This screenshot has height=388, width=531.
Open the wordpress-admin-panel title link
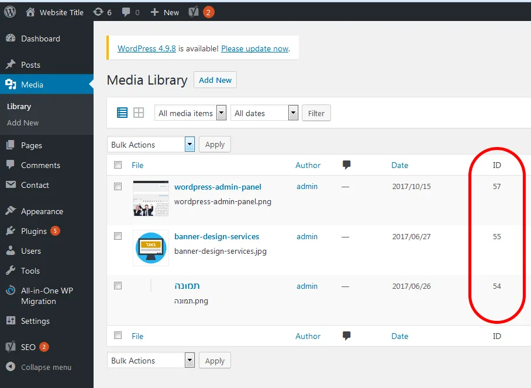point(218,187)
